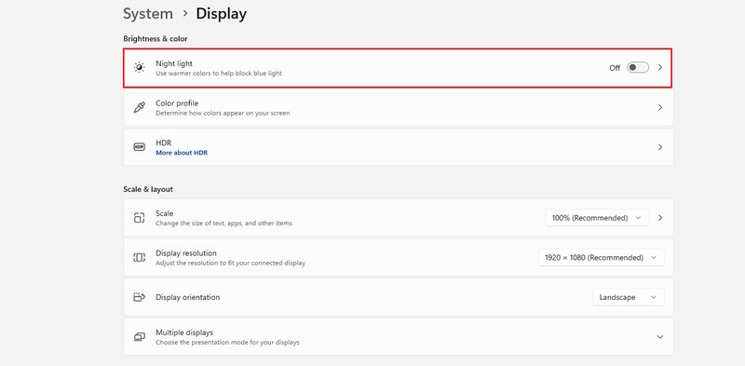This screenshot has width=745, height=366.
Task: Click the HDR row title
Action: click(164, 142)
